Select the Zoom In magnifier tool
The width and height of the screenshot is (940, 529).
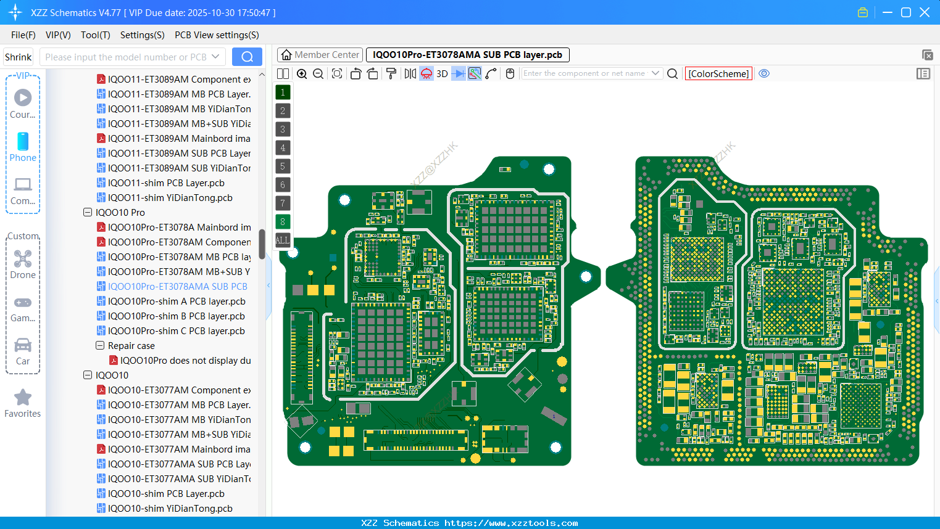(302, 73)
